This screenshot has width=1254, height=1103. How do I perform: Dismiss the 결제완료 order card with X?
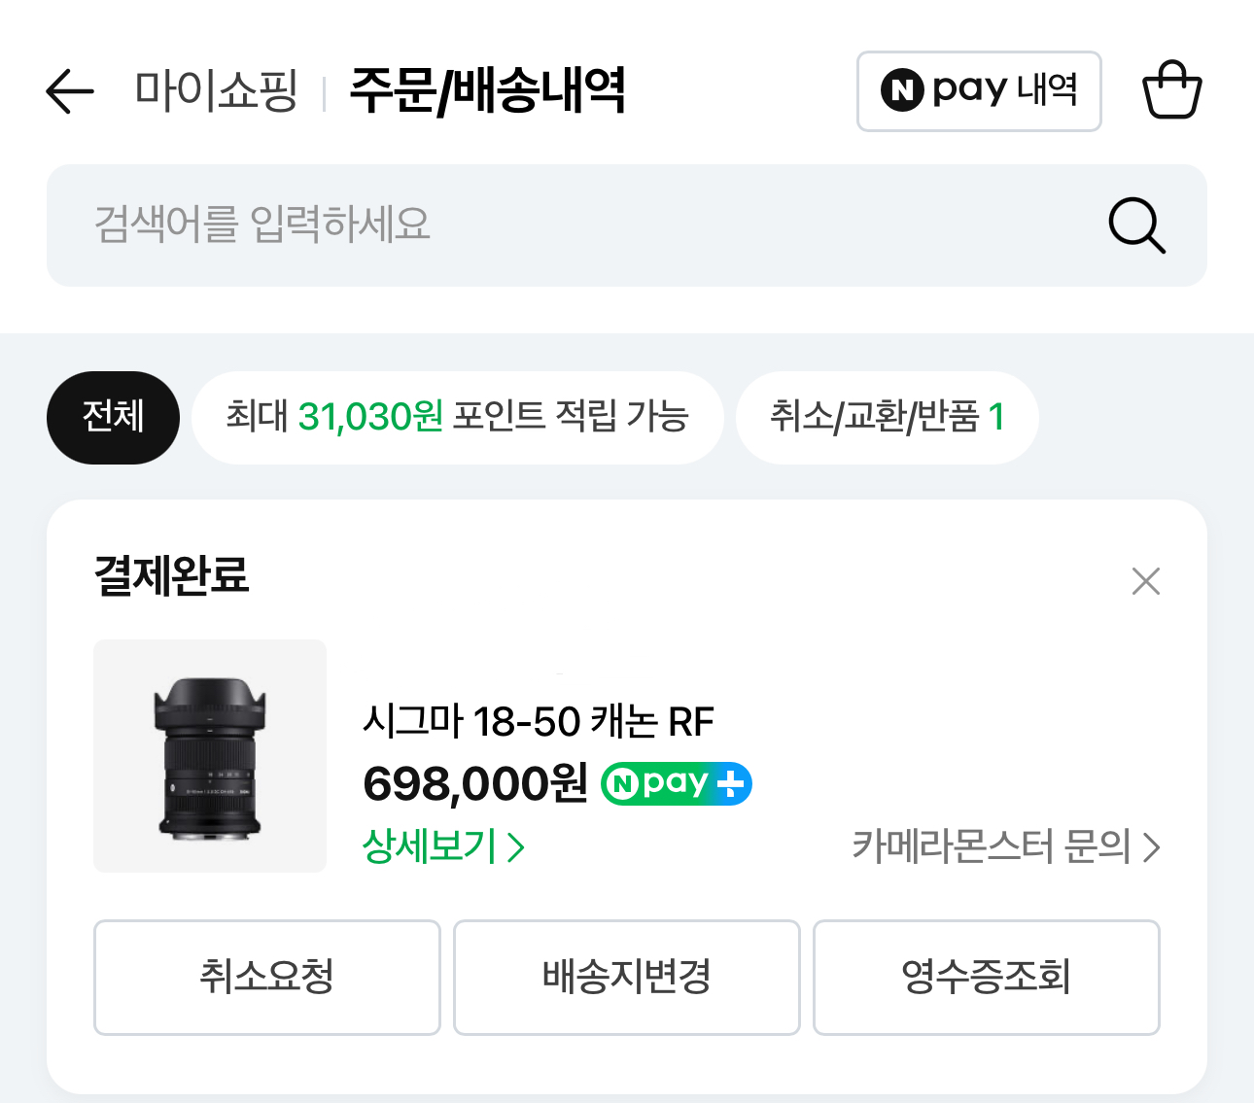[1146, 581]
